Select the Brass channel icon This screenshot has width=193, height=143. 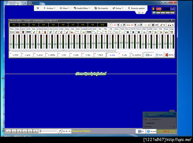[78, 32]
